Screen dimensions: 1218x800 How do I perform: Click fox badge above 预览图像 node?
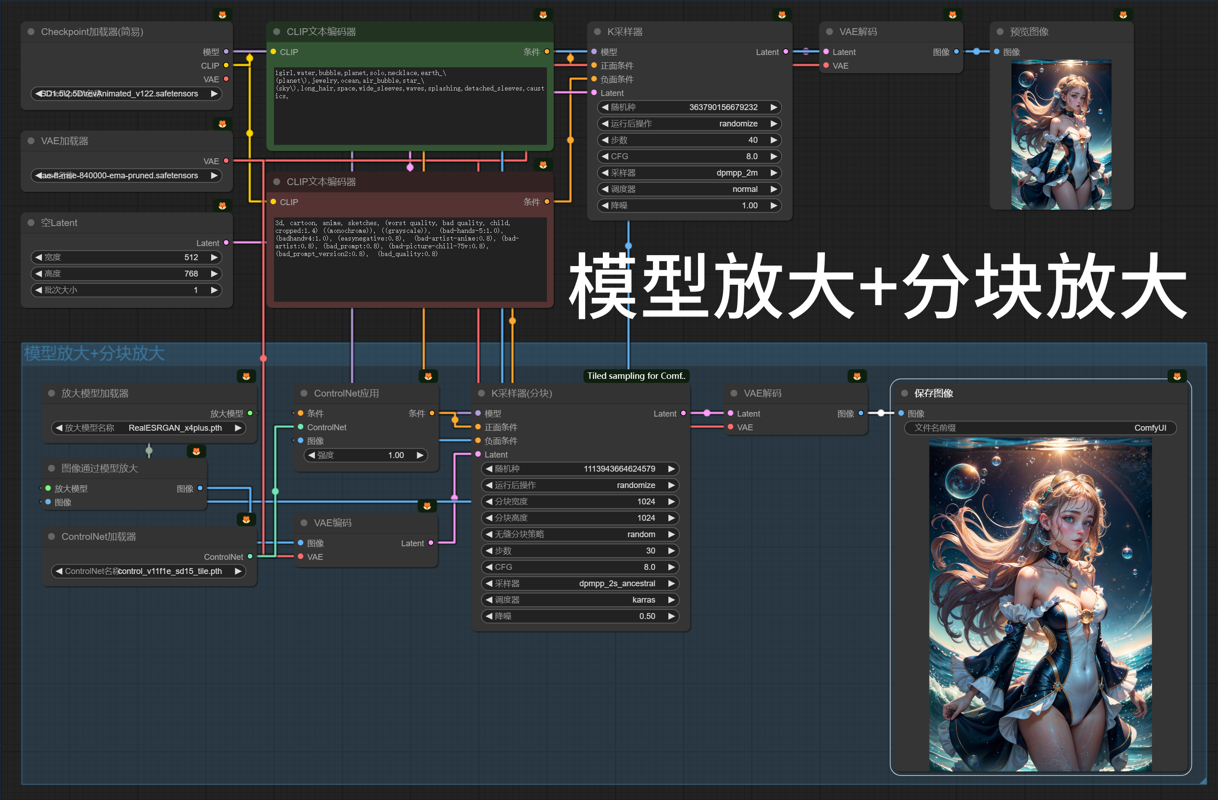[x=1123, y=15]
